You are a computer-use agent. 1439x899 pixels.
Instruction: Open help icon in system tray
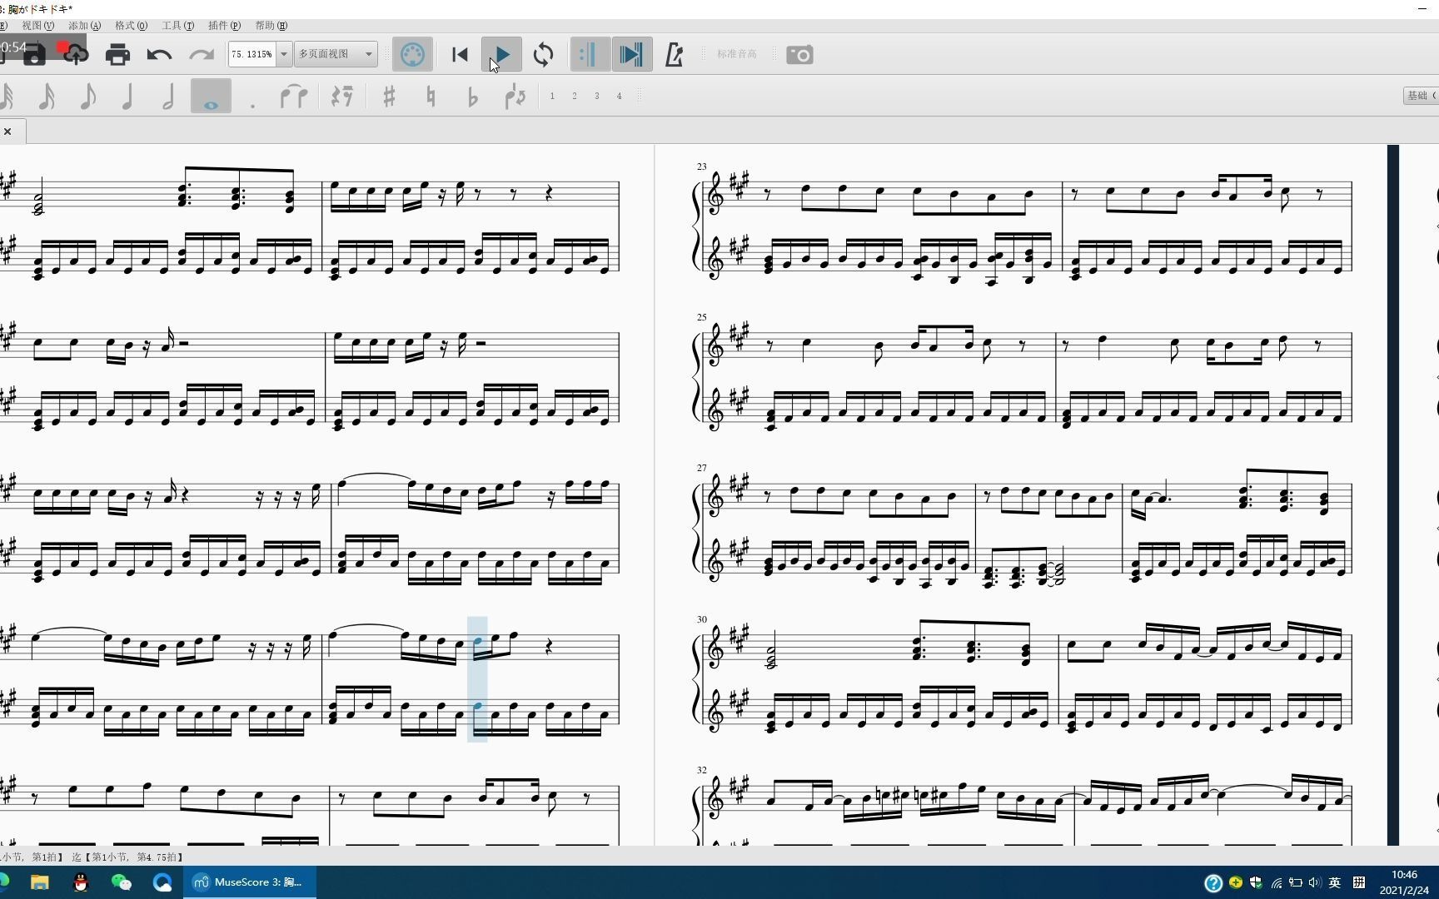1213,883
